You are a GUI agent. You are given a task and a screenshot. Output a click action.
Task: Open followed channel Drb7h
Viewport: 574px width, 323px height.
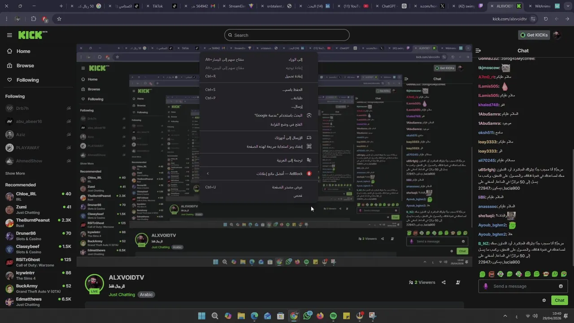38,108
